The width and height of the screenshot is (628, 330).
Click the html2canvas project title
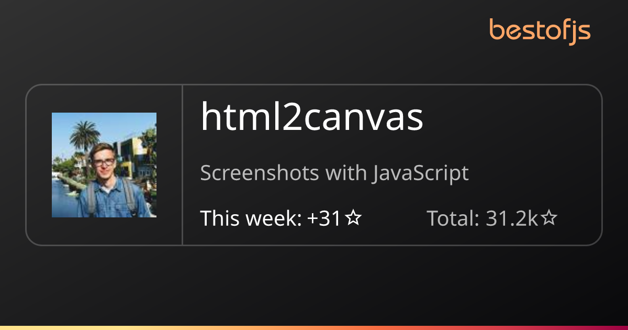coord(312,118)
